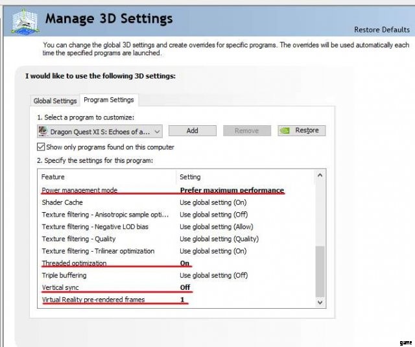Change the Vertical sync setting value
The image size is (415, 347).
(185, 287)
